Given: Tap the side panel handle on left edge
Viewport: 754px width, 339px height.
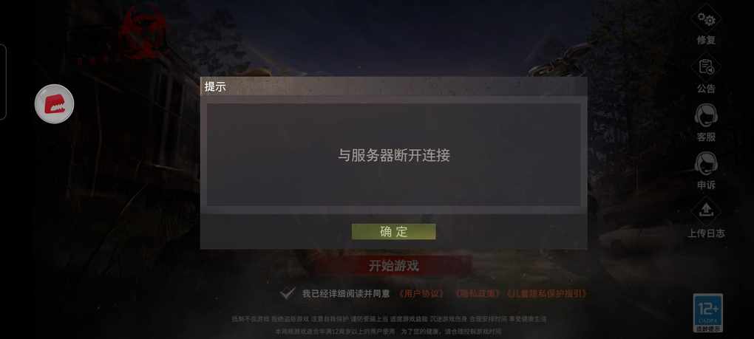Looking at the screenshot, I should coord(2,82).
